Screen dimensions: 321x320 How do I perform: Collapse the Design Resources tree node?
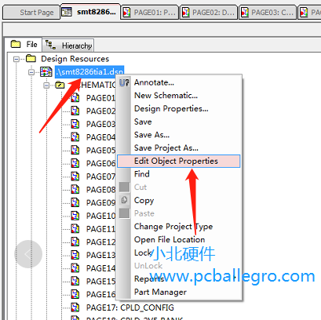(x=16, y=59)
